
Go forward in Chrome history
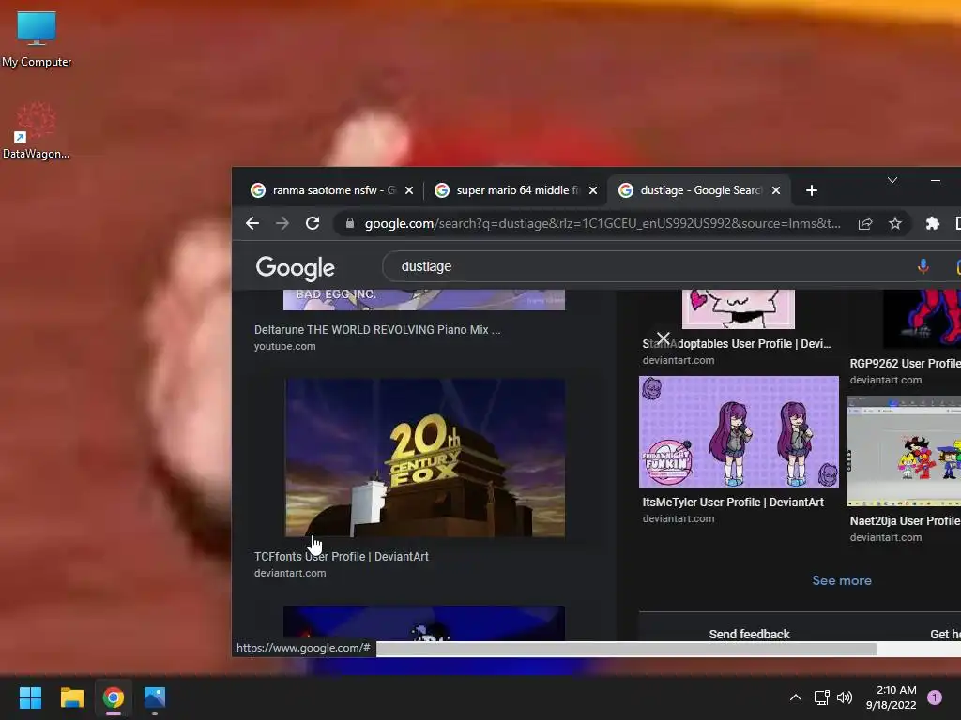(x=282, y=223)
